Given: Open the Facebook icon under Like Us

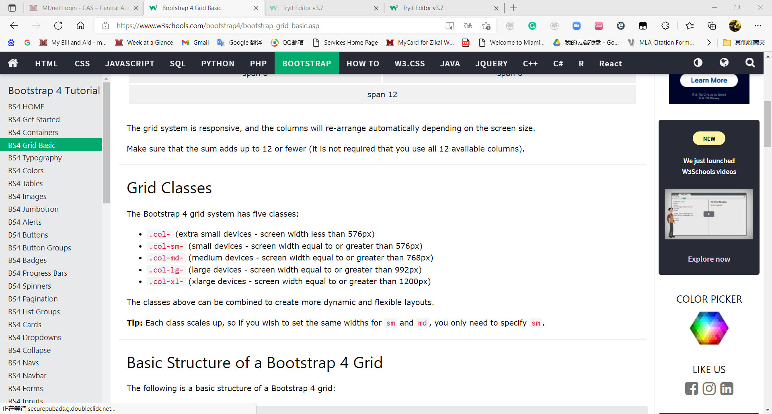Looking at the screenshot, I should [x=692, y=389].
